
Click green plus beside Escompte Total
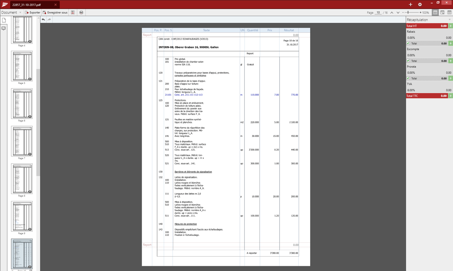tap(451, 61)
